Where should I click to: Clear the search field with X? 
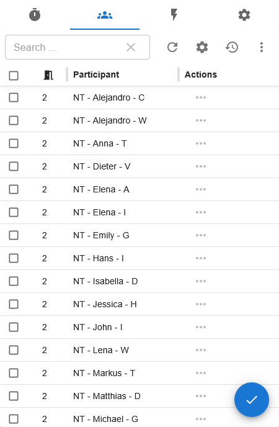tap(131, 47)
